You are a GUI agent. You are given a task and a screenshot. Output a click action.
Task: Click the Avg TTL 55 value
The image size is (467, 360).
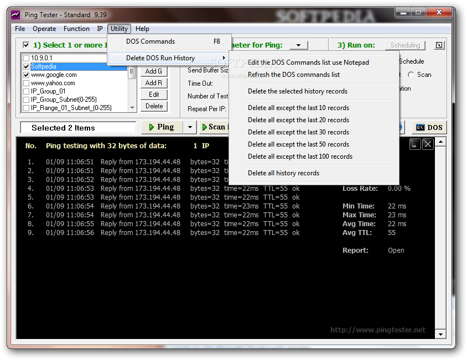pos(392,233)
